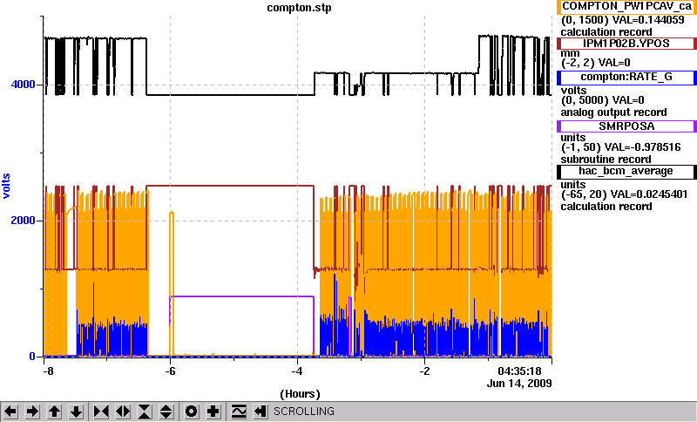Click the compton.stp graph title
The image size is (697, 422).
click(299, 8)
